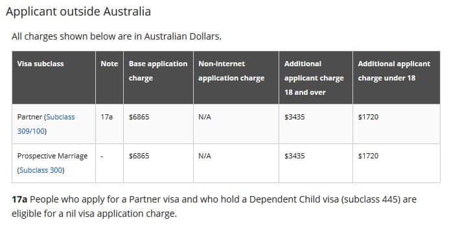Select the Partner row $1720 charge cell
The image size is (449, 235).
(x=368, y=117)
